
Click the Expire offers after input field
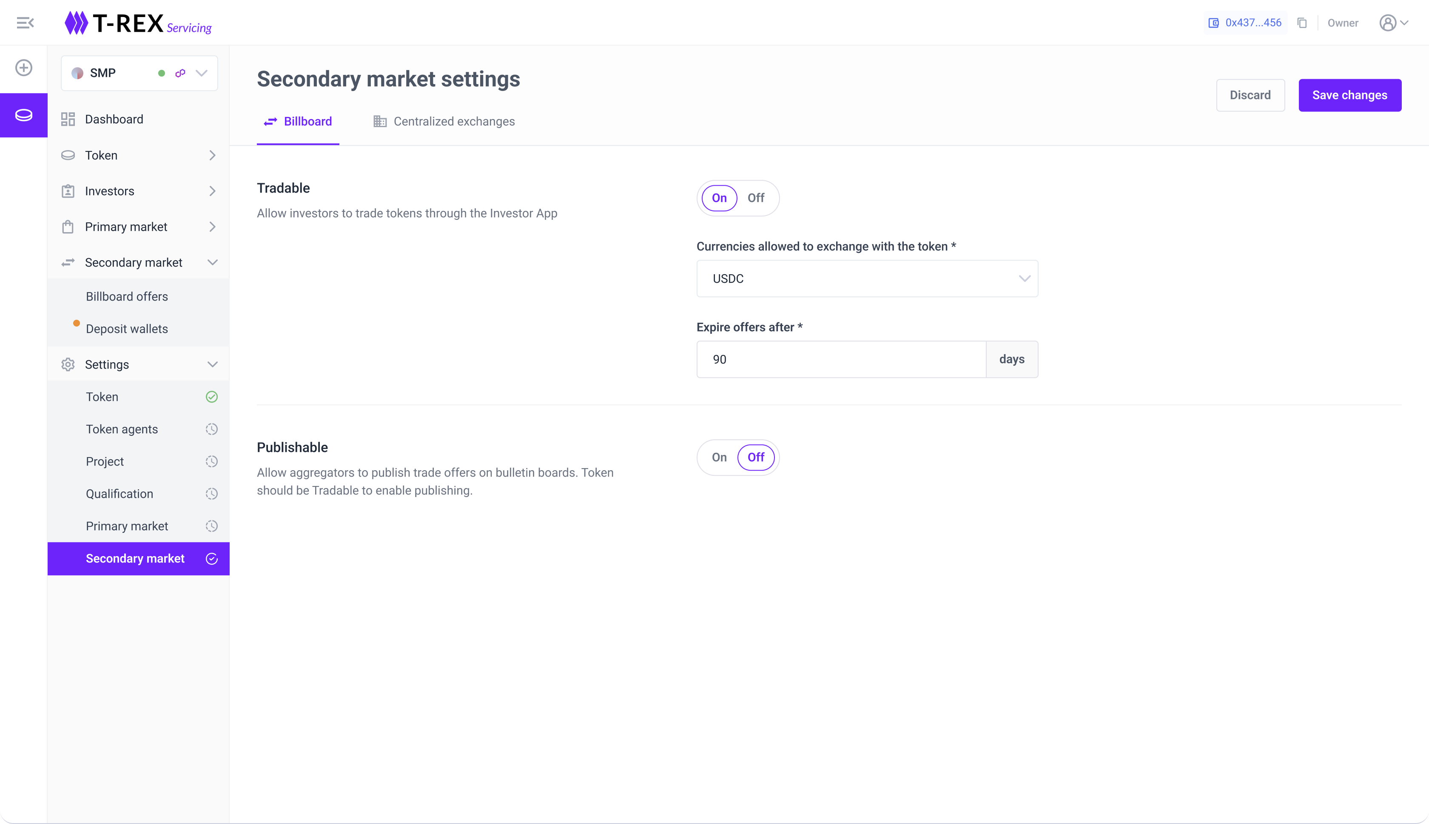(840, 359)
